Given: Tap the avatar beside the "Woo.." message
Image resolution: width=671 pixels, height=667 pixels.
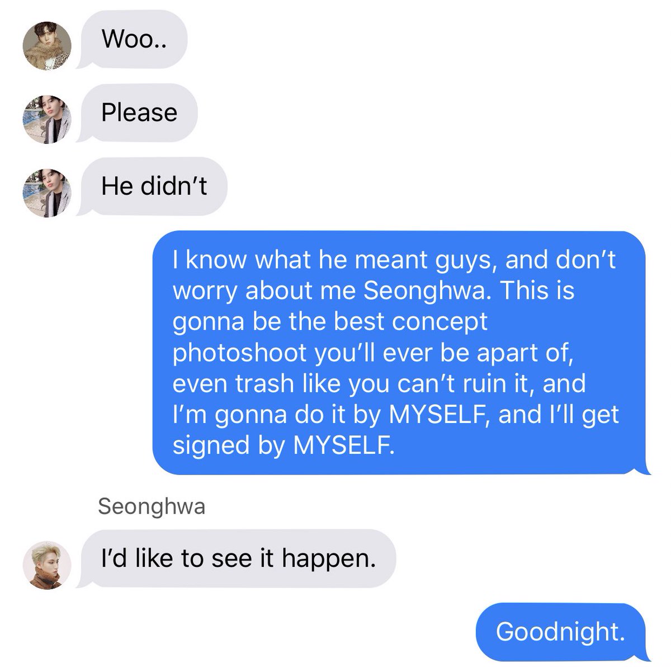Looking at the screenshot, I should pos(48,47).
